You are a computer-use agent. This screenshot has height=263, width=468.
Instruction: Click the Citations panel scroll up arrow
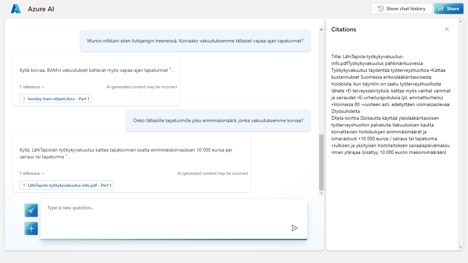(x=461, y=22)
